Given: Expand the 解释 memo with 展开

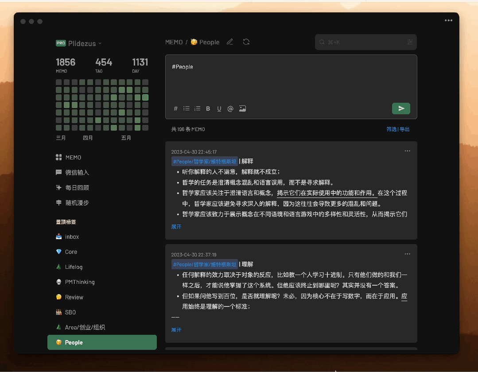Looking at the screenshot, I should 176,227.
